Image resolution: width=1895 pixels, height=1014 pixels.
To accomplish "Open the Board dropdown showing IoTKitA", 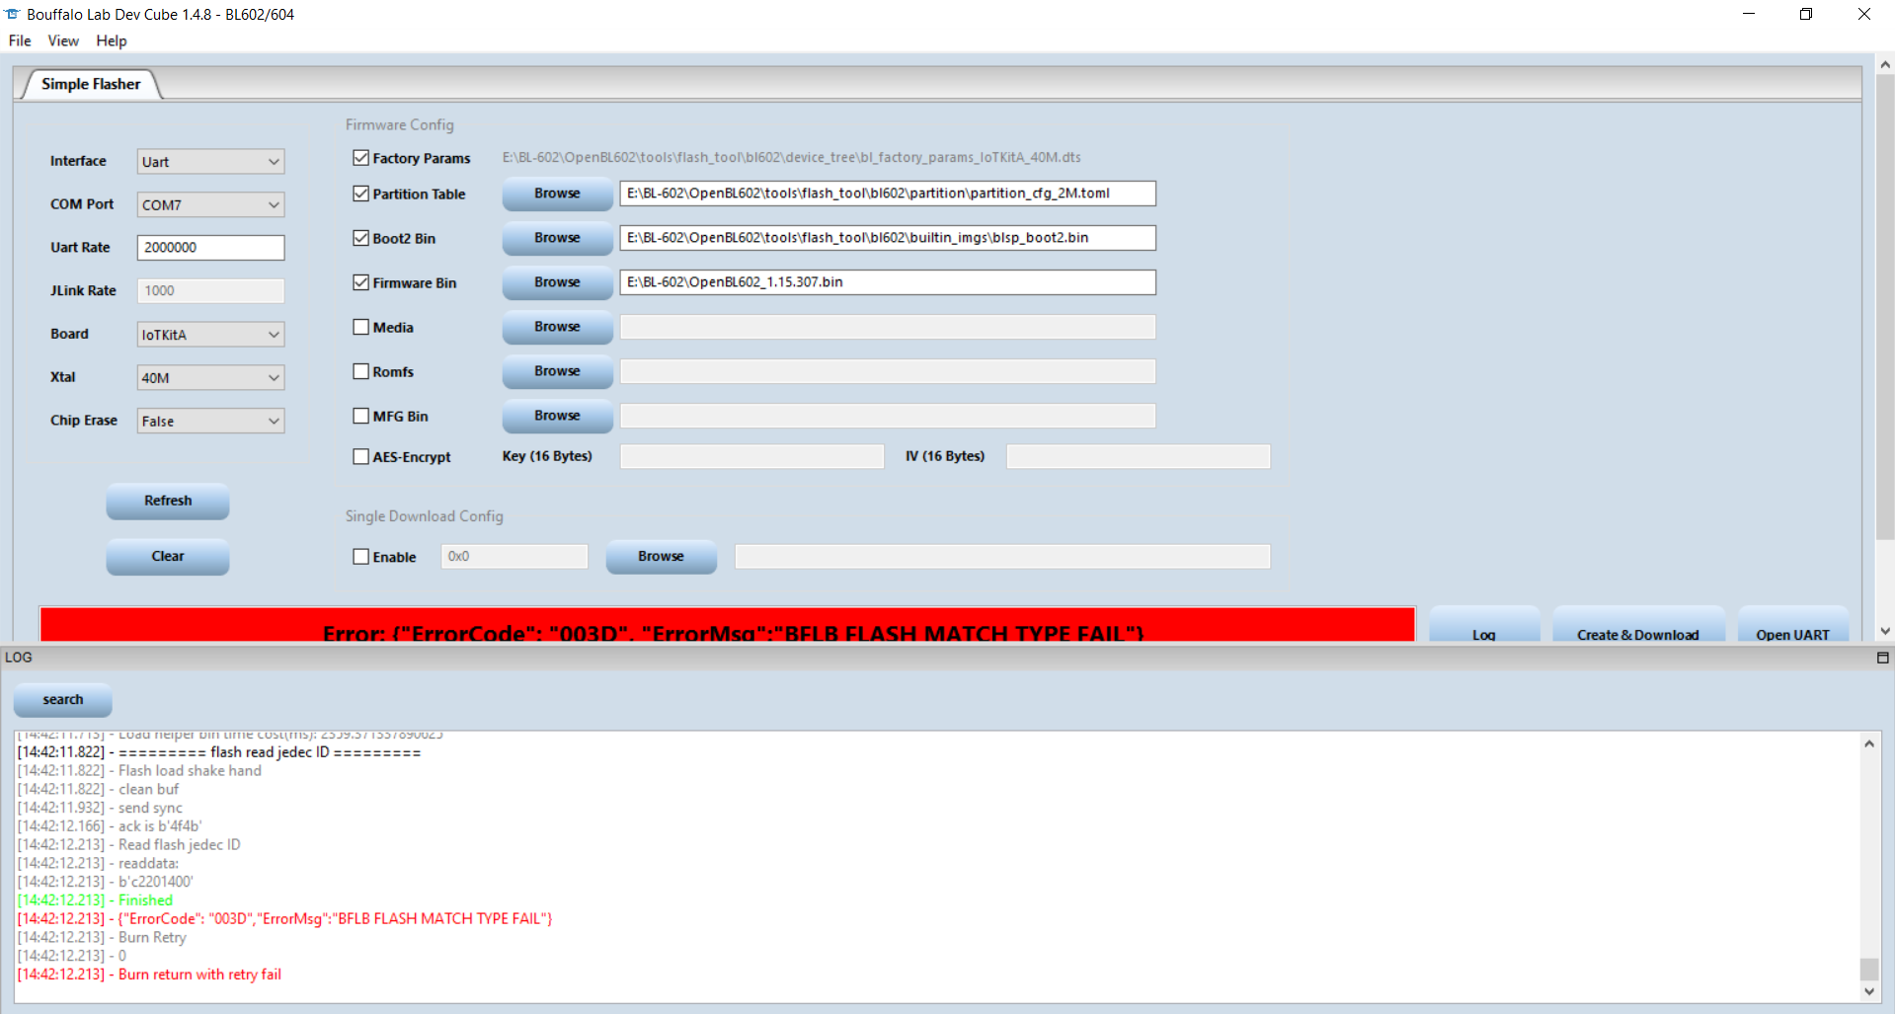I will coord(210,335).
